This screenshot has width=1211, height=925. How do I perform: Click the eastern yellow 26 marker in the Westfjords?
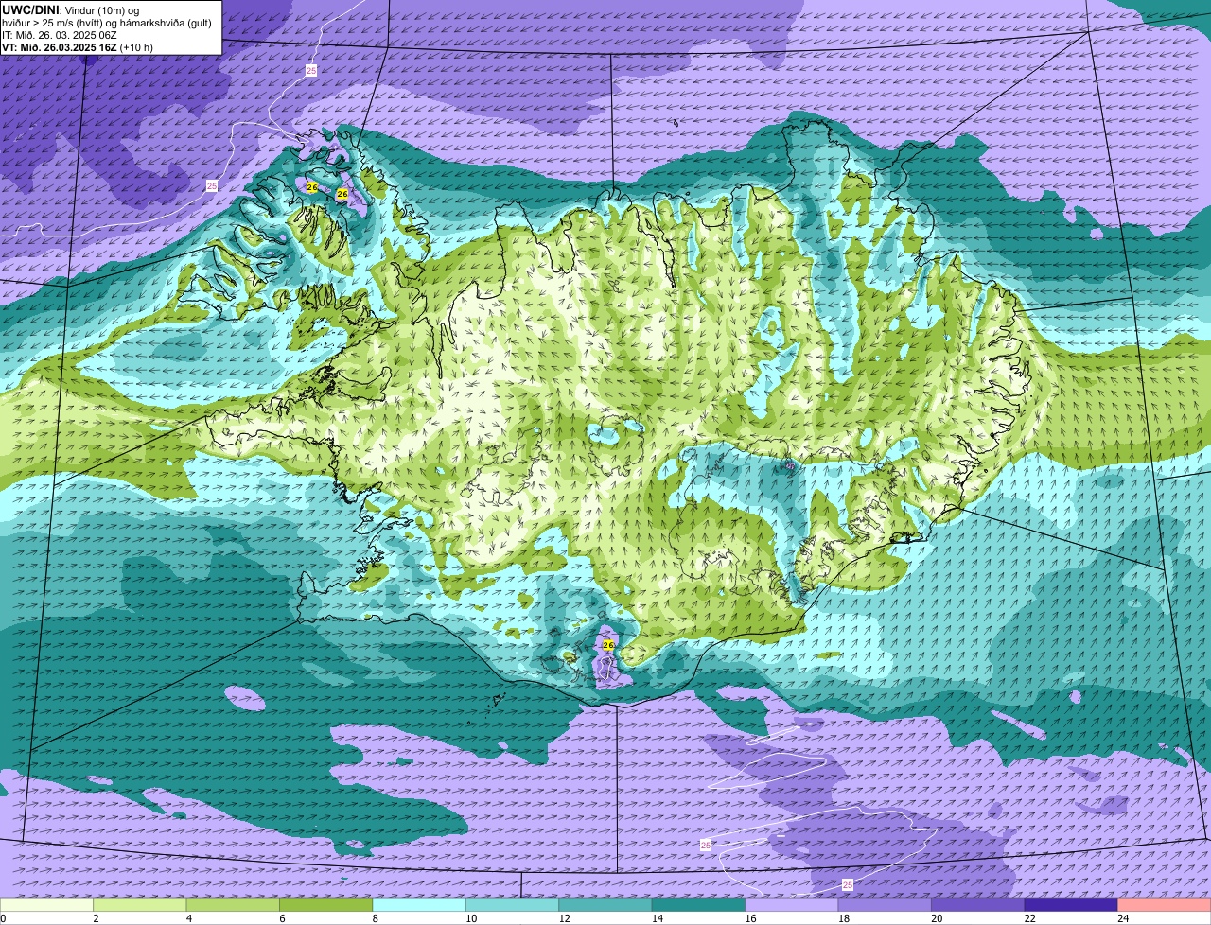[342, 194]
